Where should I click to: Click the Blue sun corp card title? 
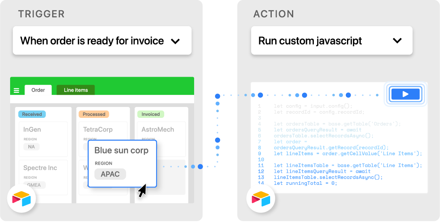[121, 151]
